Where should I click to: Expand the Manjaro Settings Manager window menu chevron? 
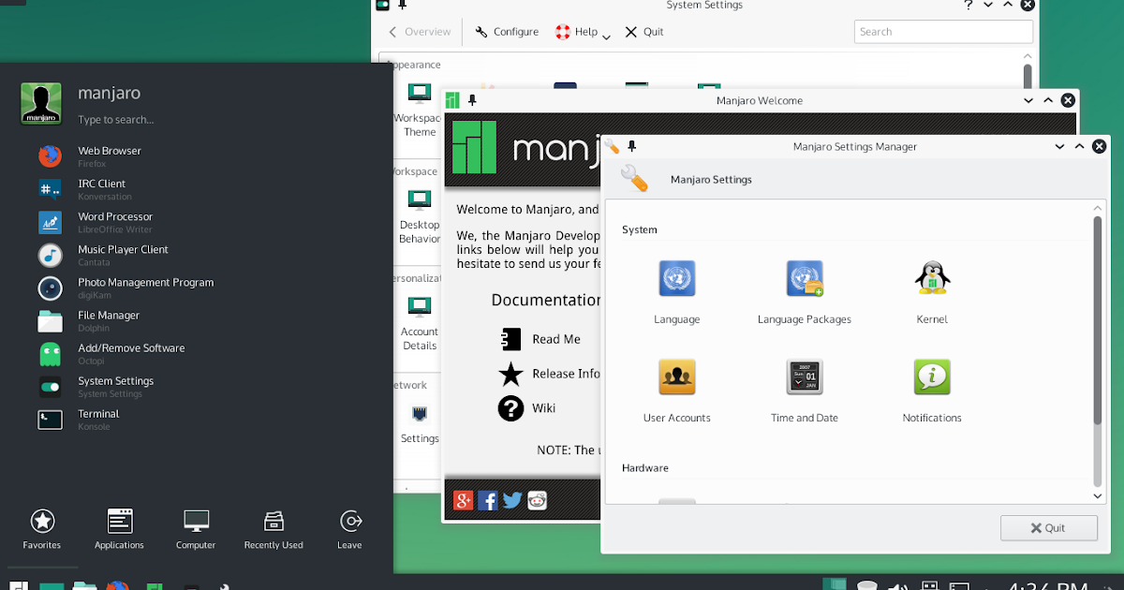click(1057, 146)
